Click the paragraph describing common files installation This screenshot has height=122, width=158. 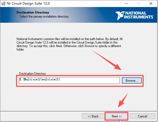point(69,44)
